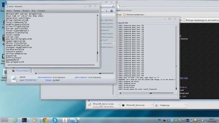The width and height of the screenshot is (219, 123).
Task: Open the Правка menu in Notepad
Action: click(17, 11)
